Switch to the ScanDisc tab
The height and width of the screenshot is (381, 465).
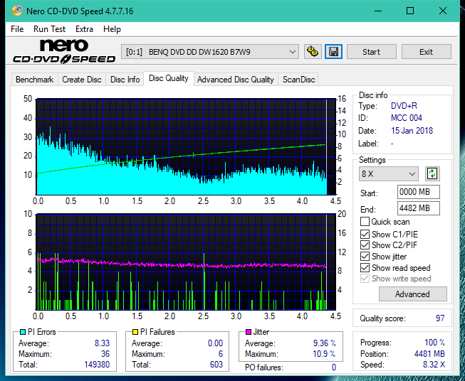(298, 80)
